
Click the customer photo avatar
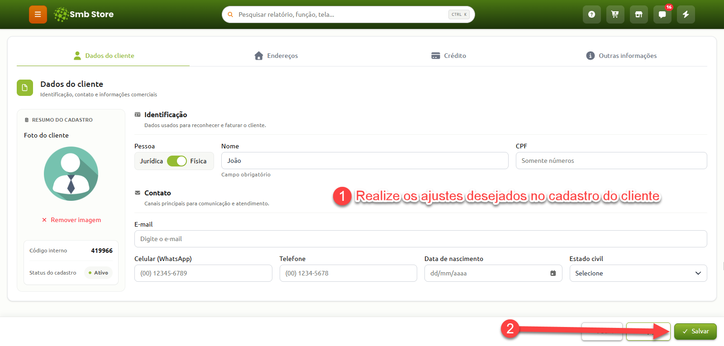(x=71, y=174)
